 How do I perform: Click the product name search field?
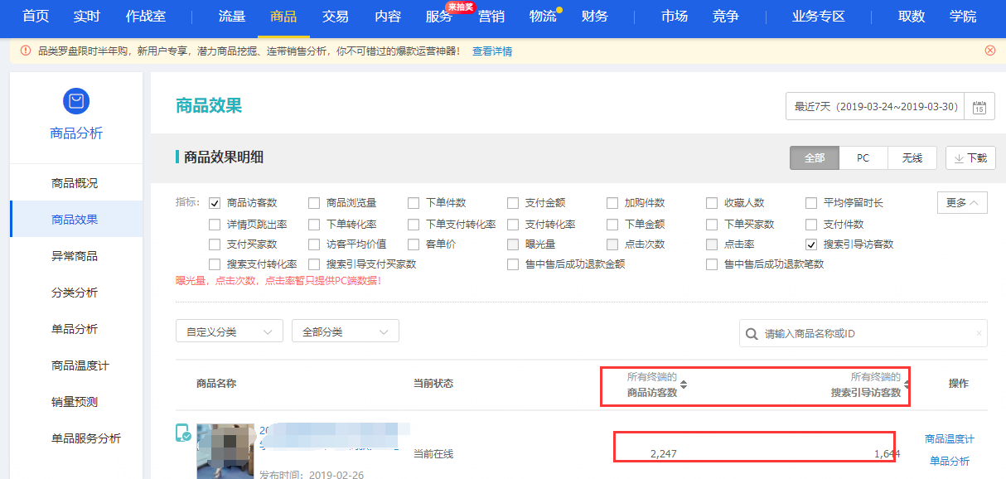point(866,334)
